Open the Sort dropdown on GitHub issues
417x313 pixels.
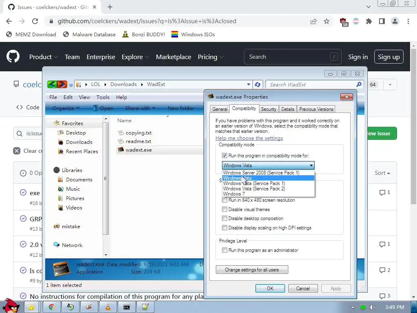(x=382, y=173)
